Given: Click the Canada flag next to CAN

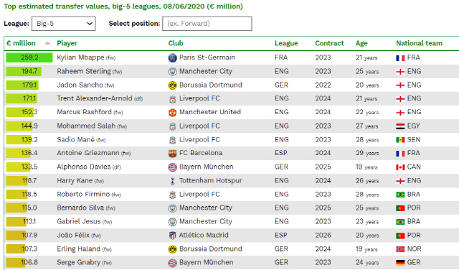Looking at the screenshot, I should (x=400, y=167).
